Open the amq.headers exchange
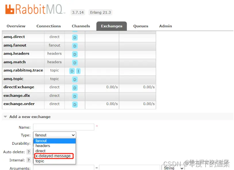This screenshot has width=234, height=170. pyautogui.click(x=16, y=53)
